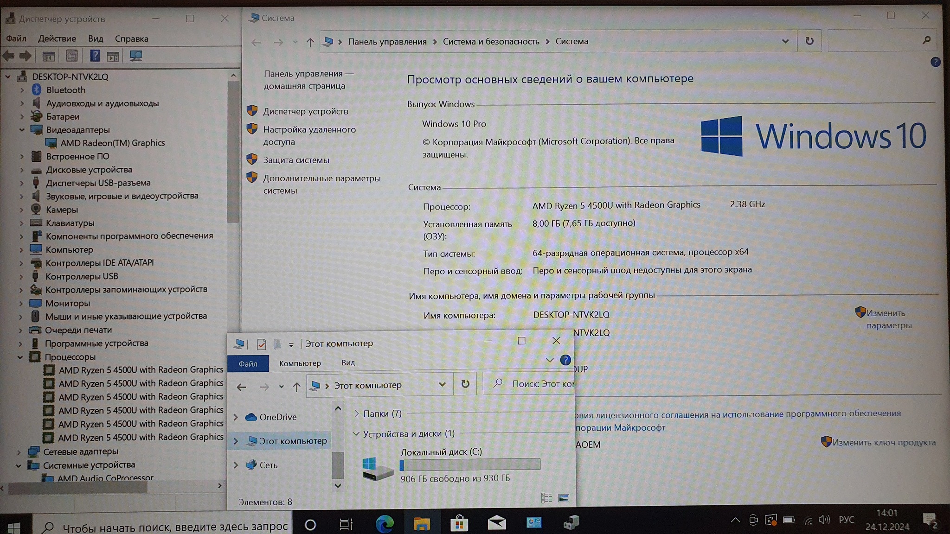The height and width of the screenshot is (534, 950).
Task: Open Task View on the taskbar
Action: pos(346,524)
